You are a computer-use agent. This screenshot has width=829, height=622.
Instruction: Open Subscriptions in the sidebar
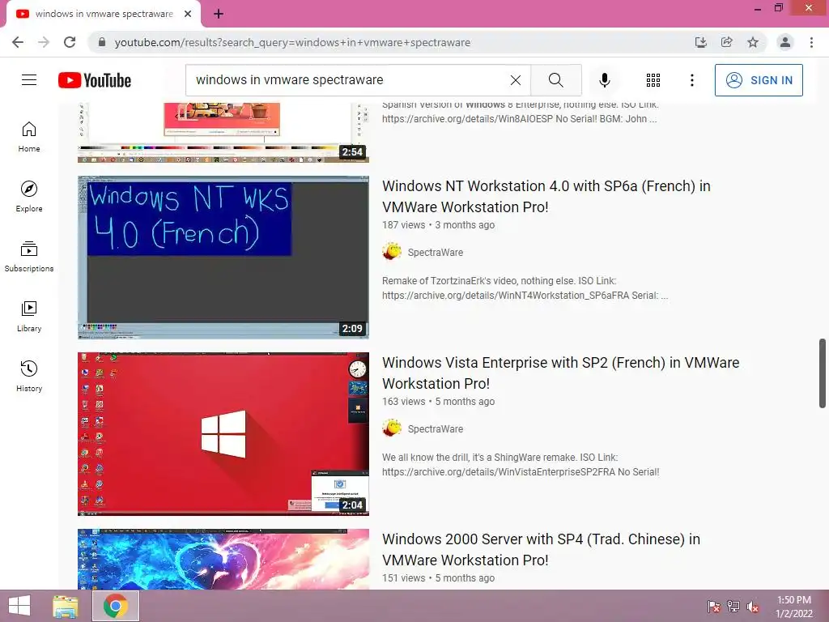coord(29,257)
